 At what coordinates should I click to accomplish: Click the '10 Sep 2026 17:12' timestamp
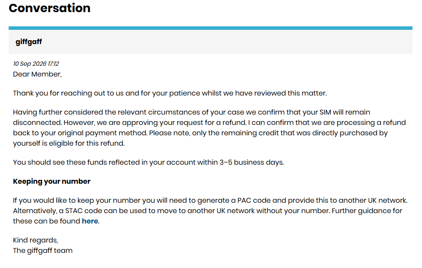[x=36, y=64]
